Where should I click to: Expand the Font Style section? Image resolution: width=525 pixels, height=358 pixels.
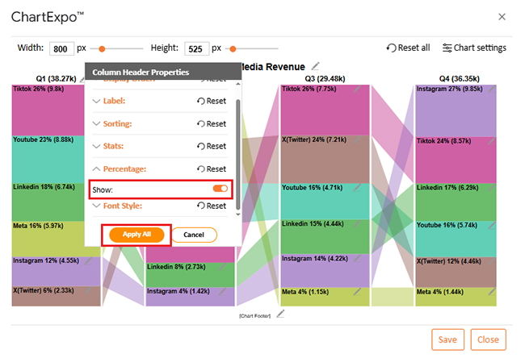(122, 206)
